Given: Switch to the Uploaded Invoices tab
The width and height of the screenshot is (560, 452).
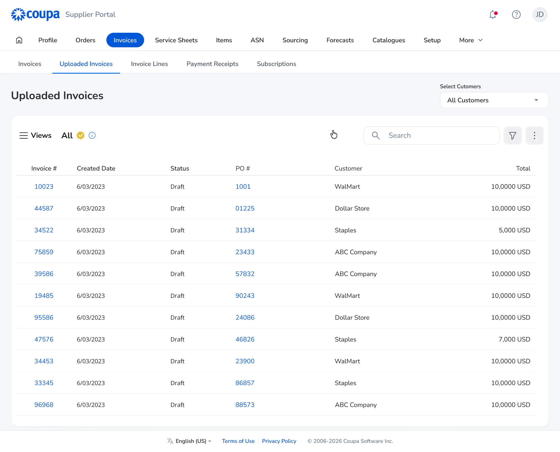Looking at the screenshot, I should tap(86, 64).
